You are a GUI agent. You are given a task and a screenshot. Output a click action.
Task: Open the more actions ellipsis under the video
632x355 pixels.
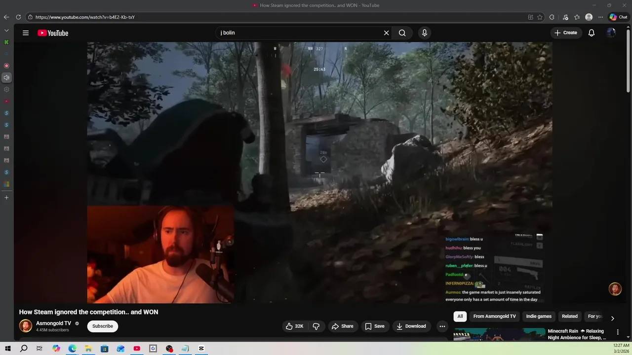coord(442,326)
